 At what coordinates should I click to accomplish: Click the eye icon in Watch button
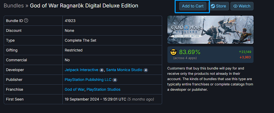(x=235, y=6)
